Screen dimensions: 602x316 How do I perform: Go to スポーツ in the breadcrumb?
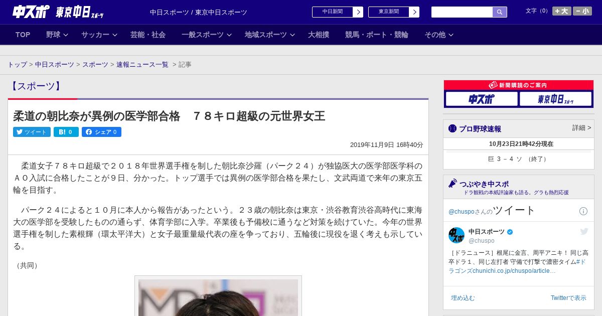point(95,65)
